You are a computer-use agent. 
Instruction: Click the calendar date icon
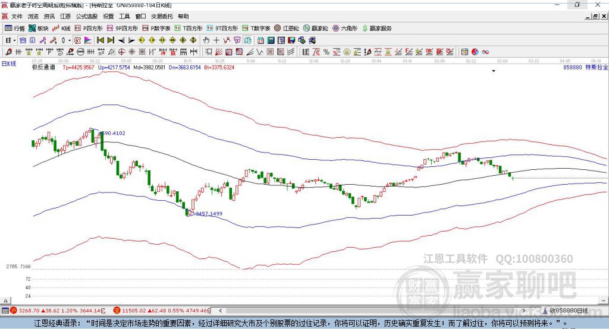260,40
